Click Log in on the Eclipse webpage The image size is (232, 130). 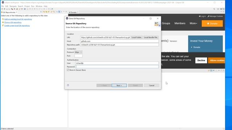[x=202, y=16]
